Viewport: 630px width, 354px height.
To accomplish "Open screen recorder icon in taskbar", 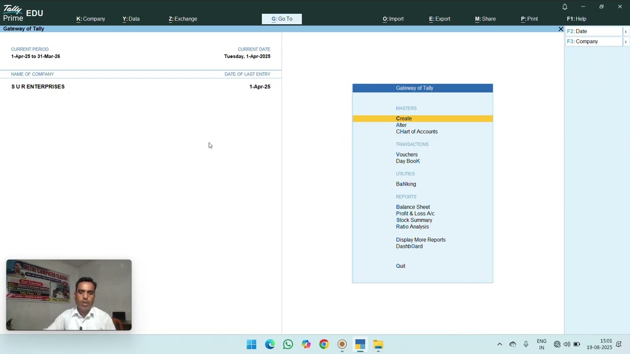I will tap(342, 344).
